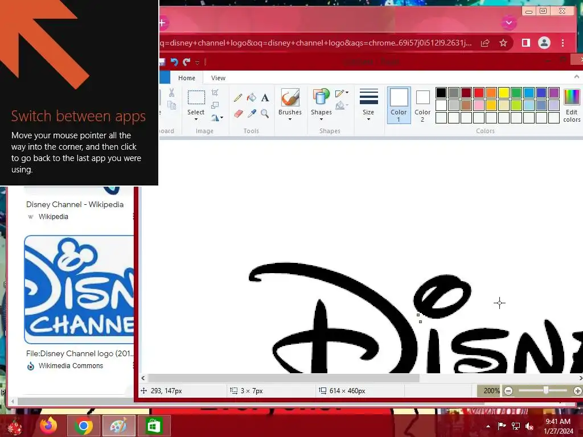The width and height of the screenshot is (583, 437).
Task: Click zoom out minus button in Paint
Action: pos(508,391)
